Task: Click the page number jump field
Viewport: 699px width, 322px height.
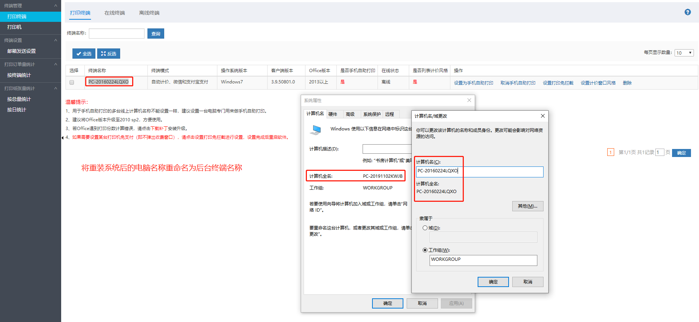Action: tap(660, 152)
